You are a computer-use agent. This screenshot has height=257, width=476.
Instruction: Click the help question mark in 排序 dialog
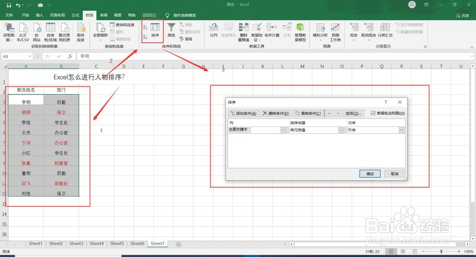(386, 103)
